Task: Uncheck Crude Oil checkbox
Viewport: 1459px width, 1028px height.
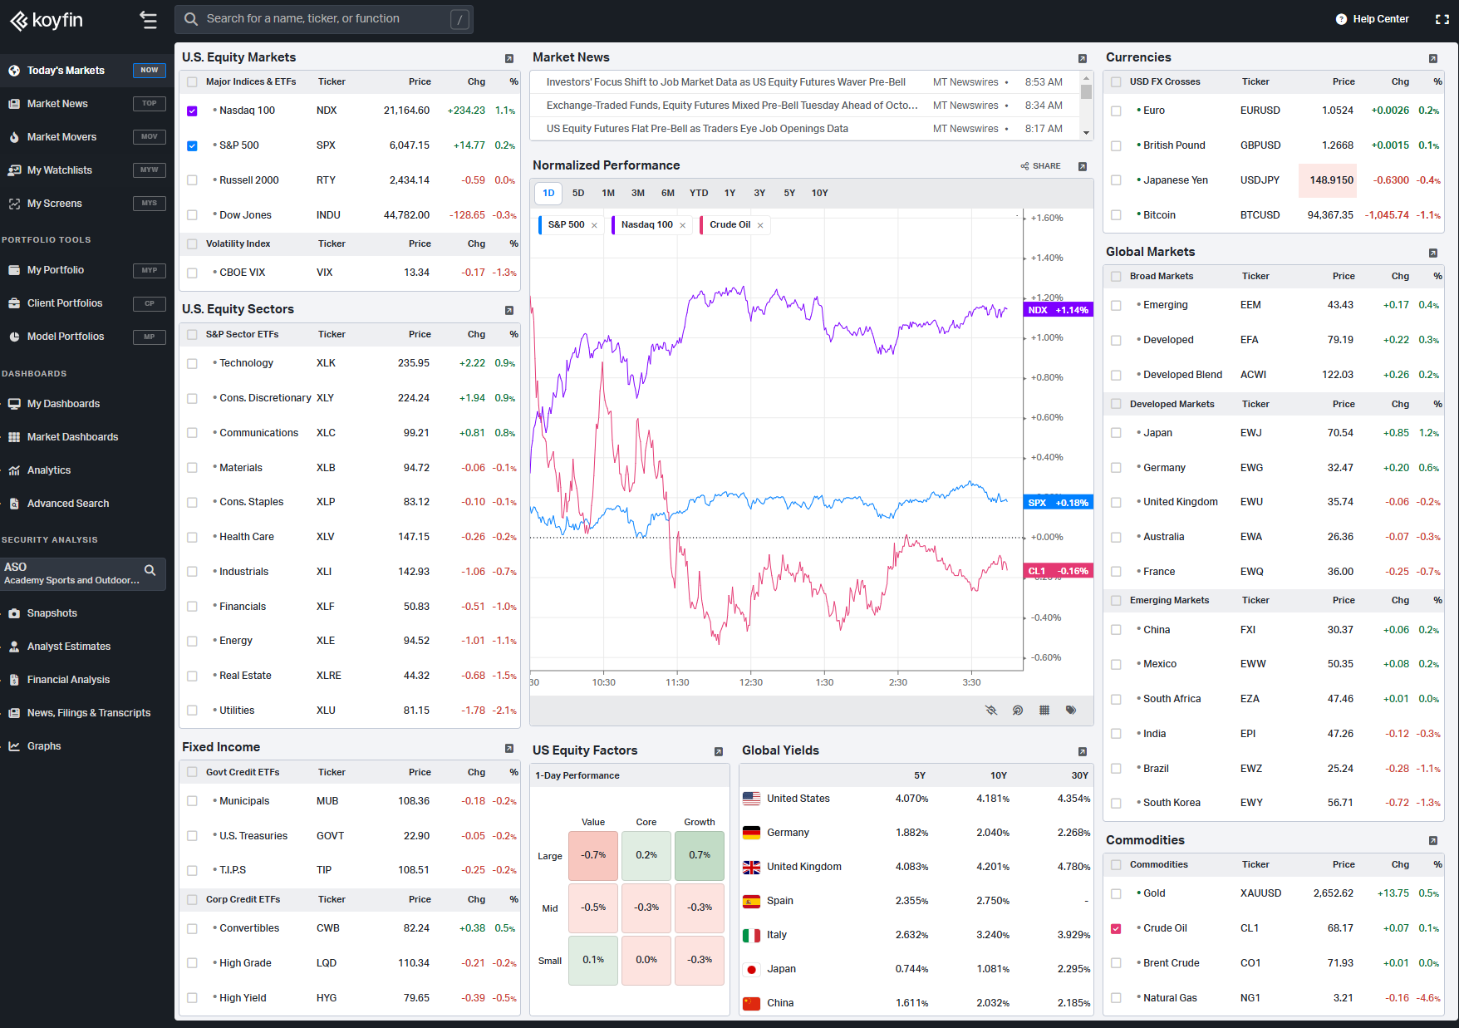Action: click(x=1116, y=928)
